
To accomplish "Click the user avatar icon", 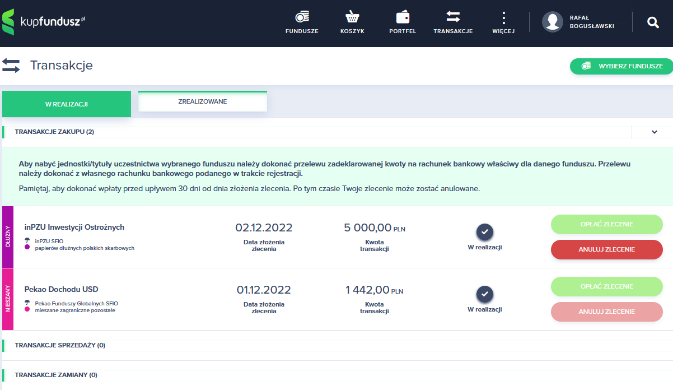I will (553, 22).
